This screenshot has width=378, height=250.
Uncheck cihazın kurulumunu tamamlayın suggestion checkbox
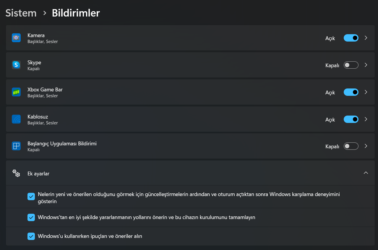(x=31, y=218)
